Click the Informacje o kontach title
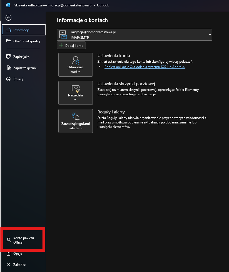229x272 pixels. coord(82,20)
